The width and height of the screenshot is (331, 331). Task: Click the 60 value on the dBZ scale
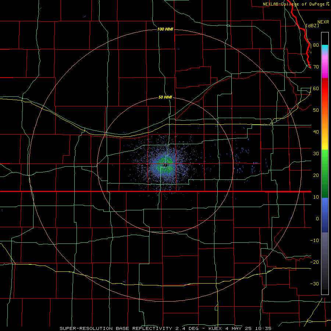point(316,88)
